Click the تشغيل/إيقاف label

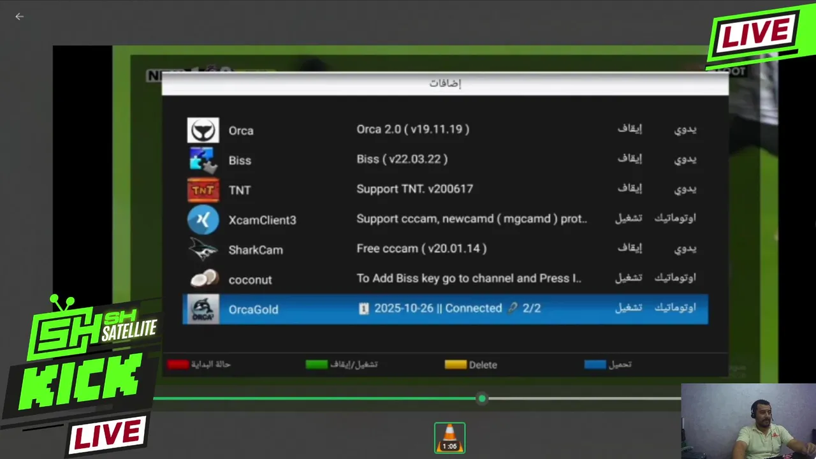354,365
